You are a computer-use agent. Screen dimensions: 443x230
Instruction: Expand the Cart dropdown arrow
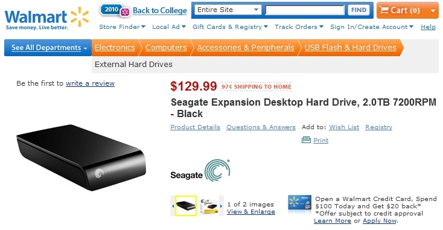pyautogui.click(x=433, y=11)
